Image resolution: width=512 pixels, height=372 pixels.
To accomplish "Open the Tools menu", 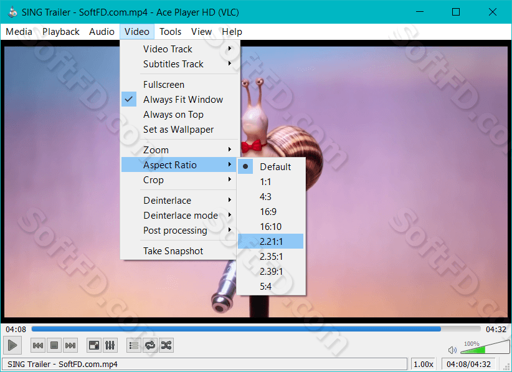I will [170, 32].
